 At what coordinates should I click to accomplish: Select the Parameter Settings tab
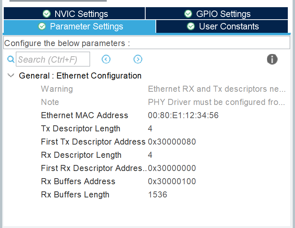pyautogui.click(x=86, y=26)
